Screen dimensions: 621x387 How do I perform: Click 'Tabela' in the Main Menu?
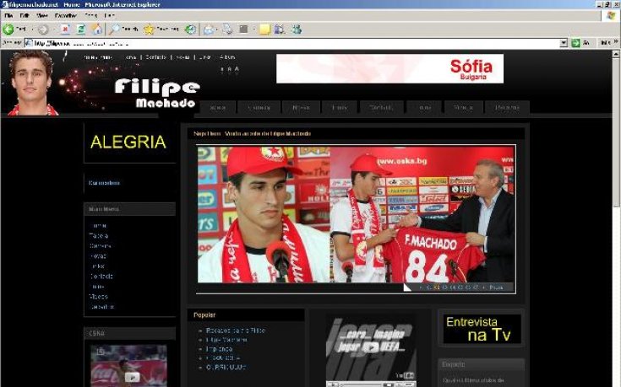tap(99, 235)
